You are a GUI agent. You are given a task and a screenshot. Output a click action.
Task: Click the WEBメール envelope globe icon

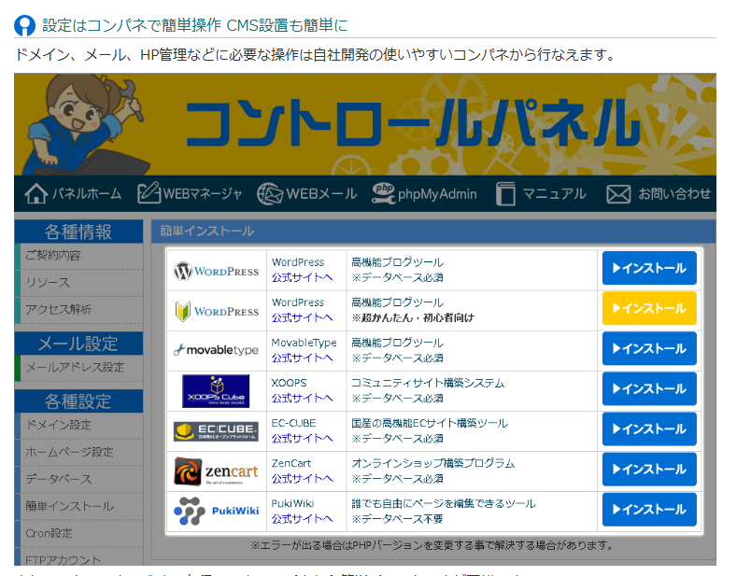(270, 193)
